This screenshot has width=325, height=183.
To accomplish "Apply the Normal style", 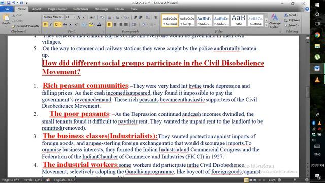I will point(170,20).
